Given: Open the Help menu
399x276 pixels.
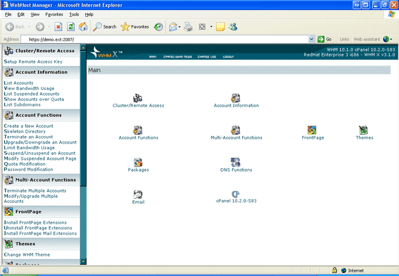Looking at the screenshot, I should click(89, 14).
